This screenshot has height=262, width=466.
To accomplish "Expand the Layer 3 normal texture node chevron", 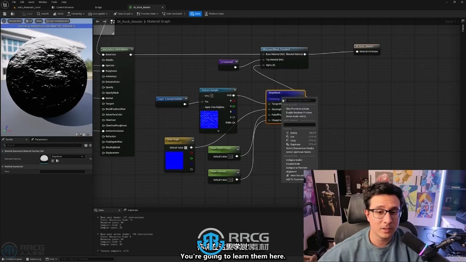I will (186, 99).
